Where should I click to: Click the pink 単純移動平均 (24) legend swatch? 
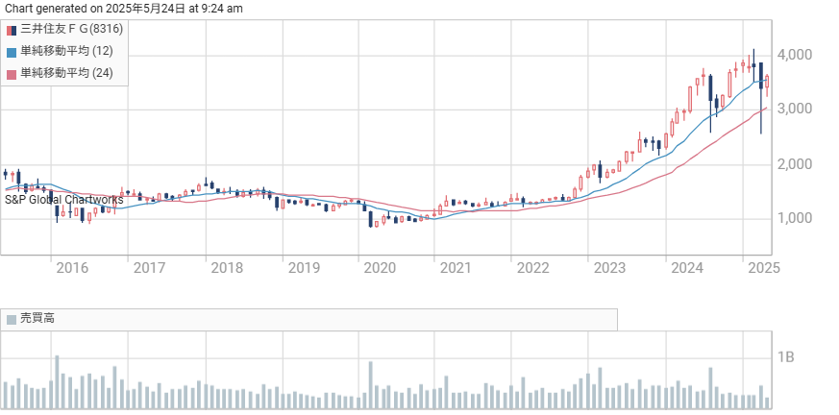(x=12, y=74)
